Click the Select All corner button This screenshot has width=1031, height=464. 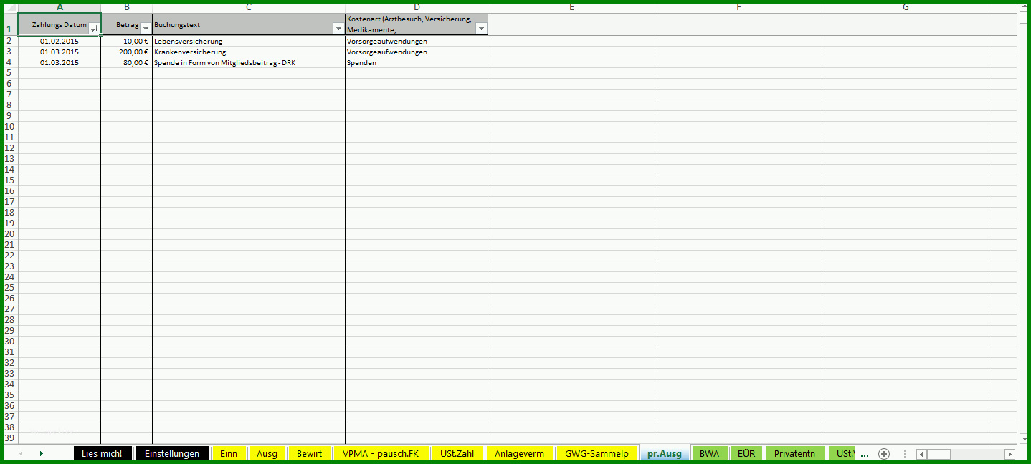pos(10,7)
